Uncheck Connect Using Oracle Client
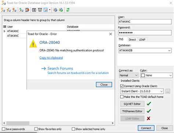Viewport: 174px width, 133px height. point(122,86)
